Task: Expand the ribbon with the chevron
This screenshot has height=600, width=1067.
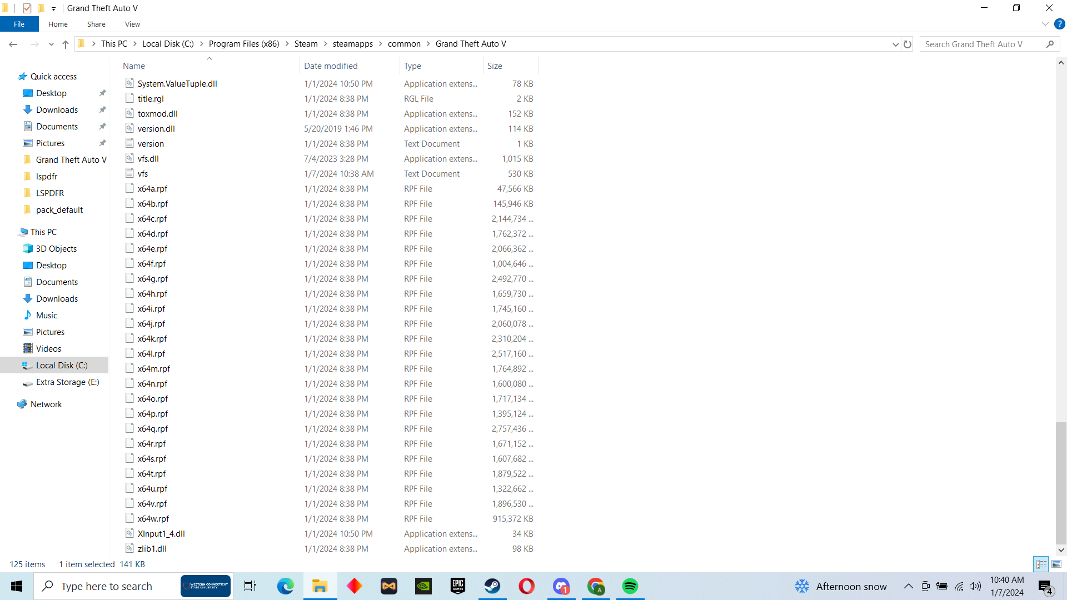Action: coord(1045,24)
